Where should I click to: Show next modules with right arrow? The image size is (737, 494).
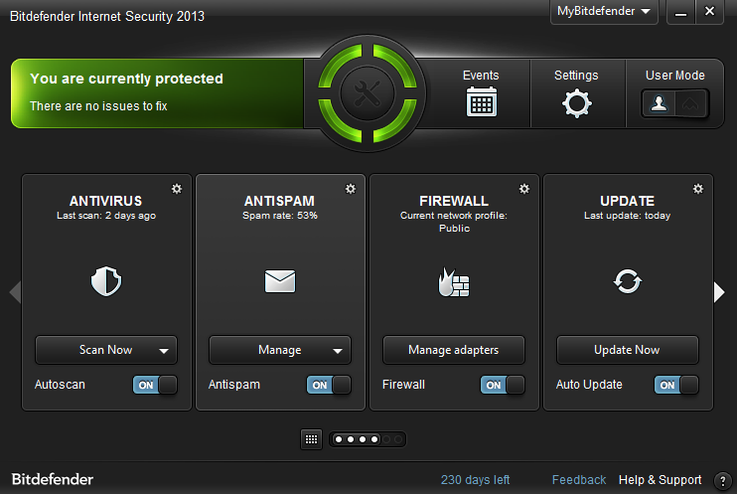(719, 292)
